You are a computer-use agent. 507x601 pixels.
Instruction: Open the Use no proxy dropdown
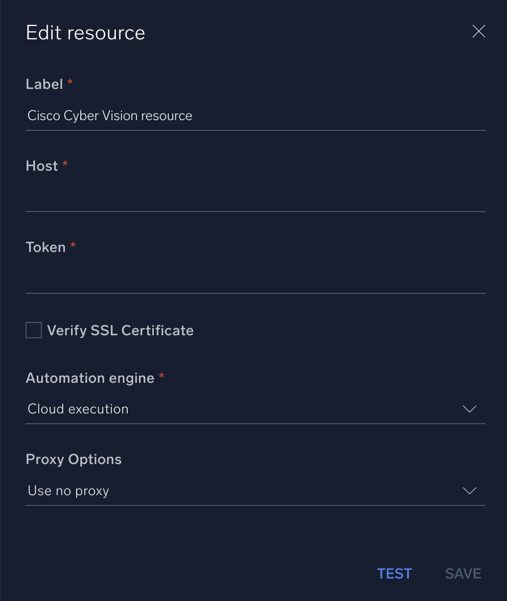(256, 491)
